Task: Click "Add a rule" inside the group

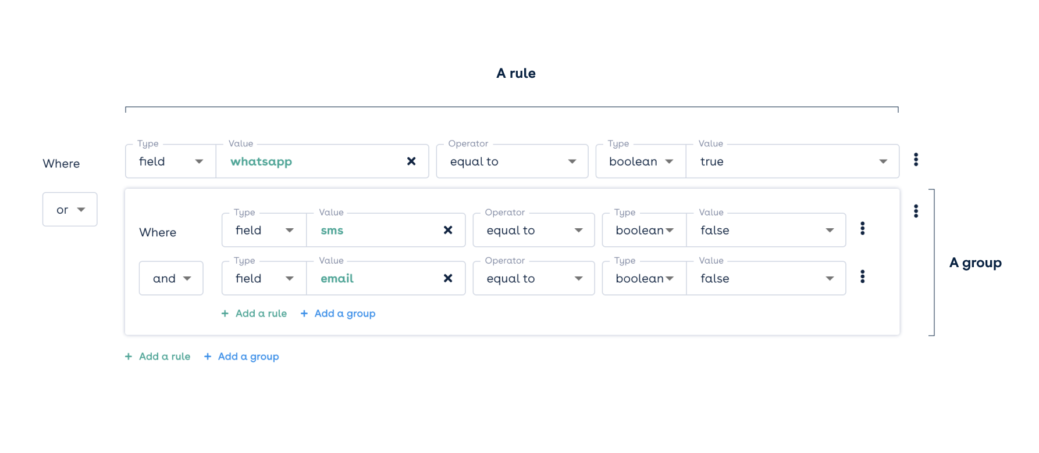Action: 261,313
